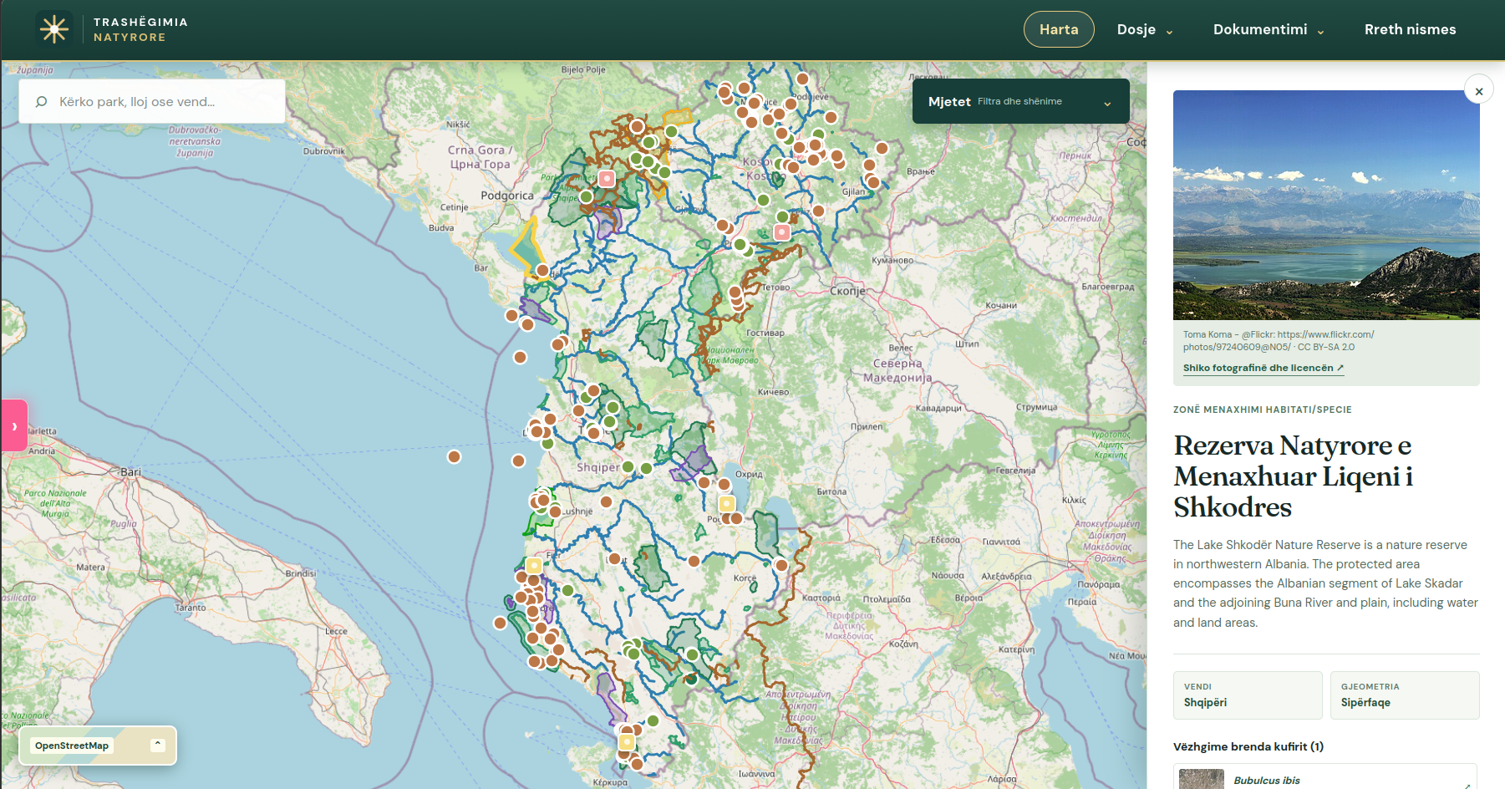1505x789 pixels.
Task: Select the pink square marker near Kosovo south
Action: pos(782,232)
